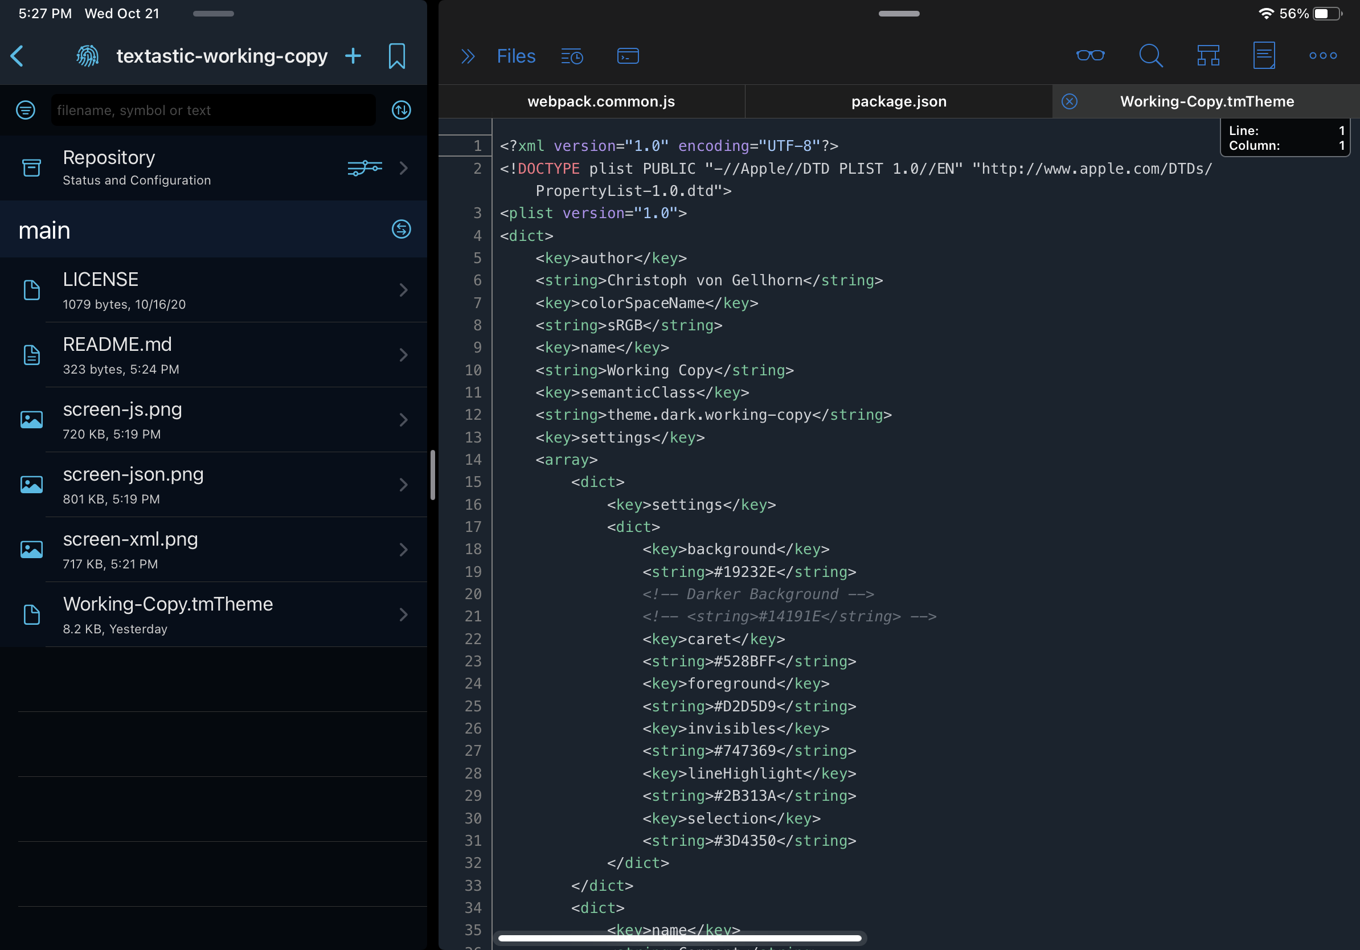
Task: Open the Repository archive box icon
Action: point(31,167)
